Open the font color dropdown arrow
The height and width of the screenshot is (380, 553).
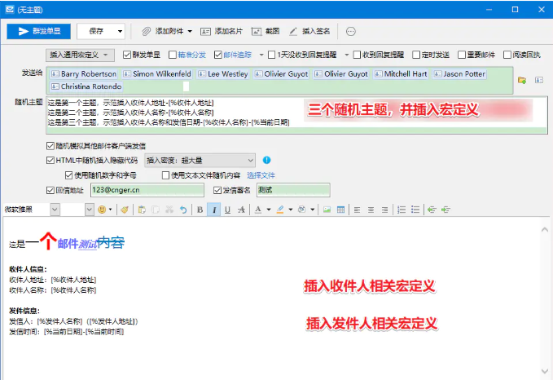coord(269,210)
